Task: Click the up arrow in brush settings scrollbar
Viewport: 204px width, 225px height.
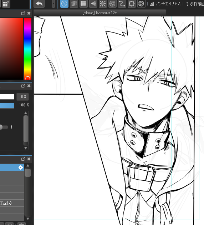Action: click(26, 113)
